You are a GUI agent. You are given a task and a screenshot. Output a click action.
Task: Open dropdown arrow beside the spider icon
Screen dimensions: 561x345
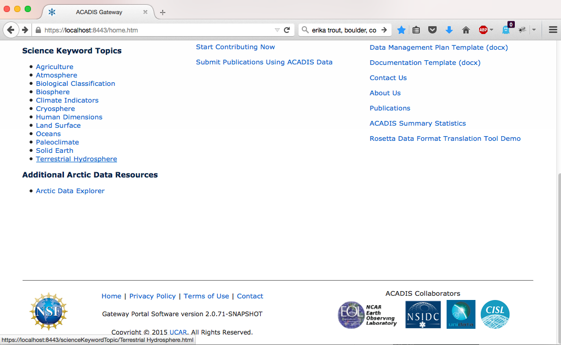(534, 30)
